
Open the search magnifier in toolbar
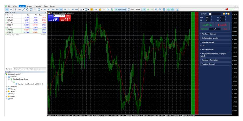click(x=223, y=9)
